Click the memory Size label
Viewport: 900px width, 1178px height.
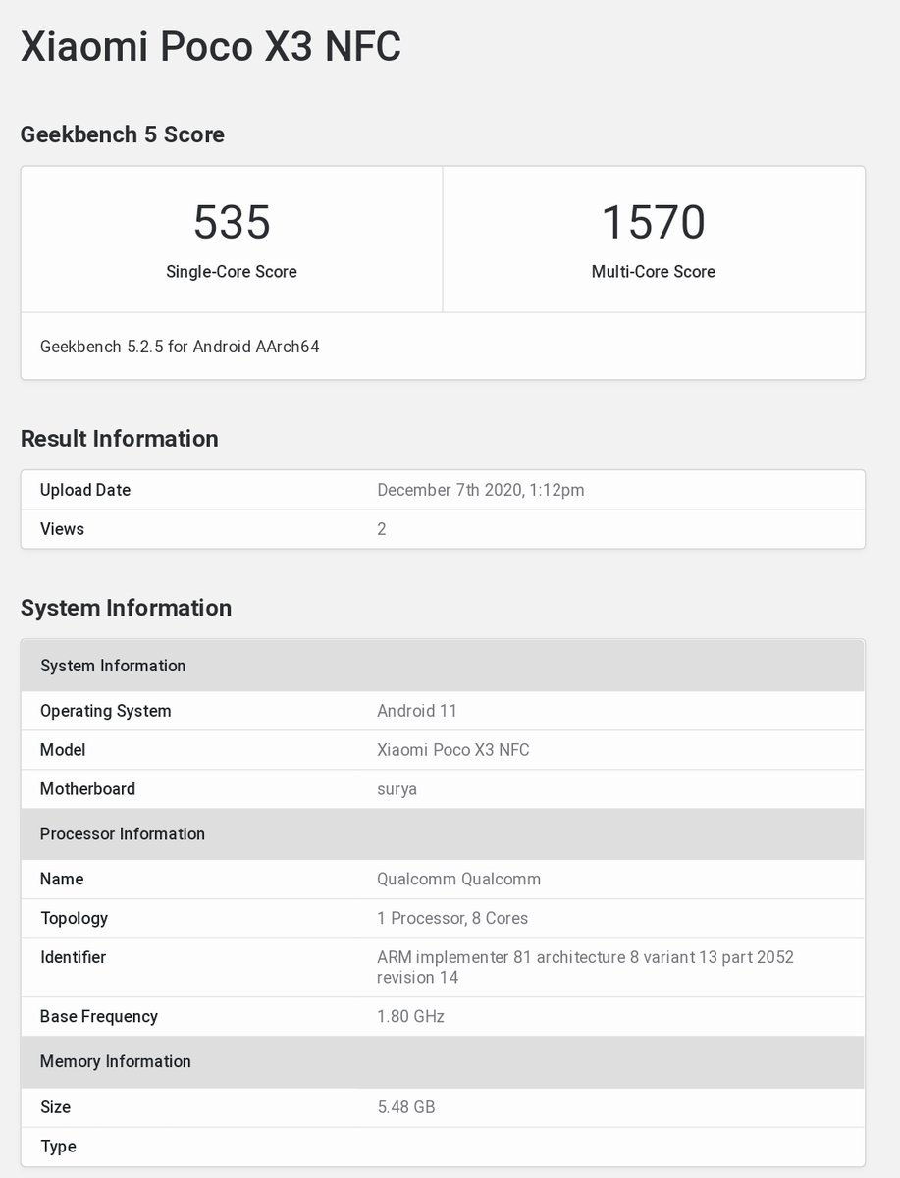[56, 1107]
